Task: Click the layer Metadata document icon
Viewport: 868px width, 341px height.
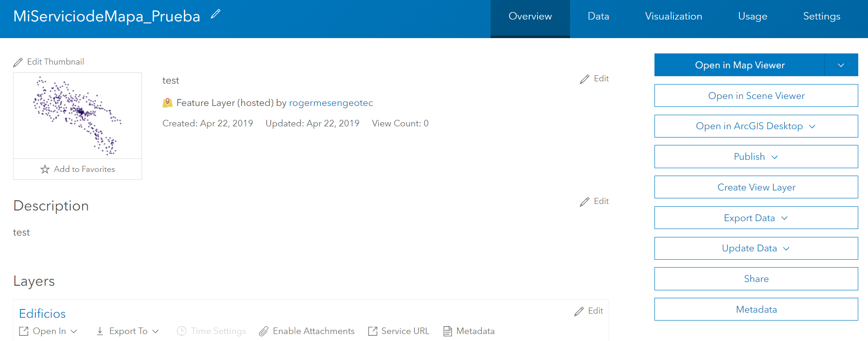Action: (x=447, y=331)
